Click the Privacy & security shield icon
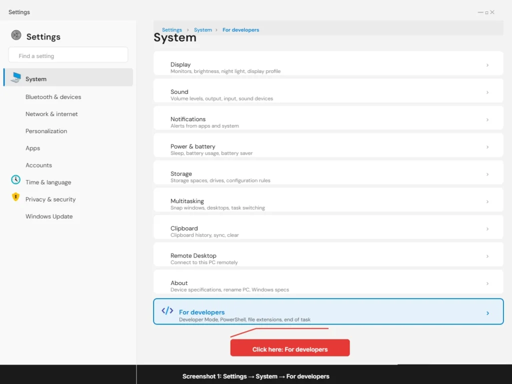 [x=16, y=197]
